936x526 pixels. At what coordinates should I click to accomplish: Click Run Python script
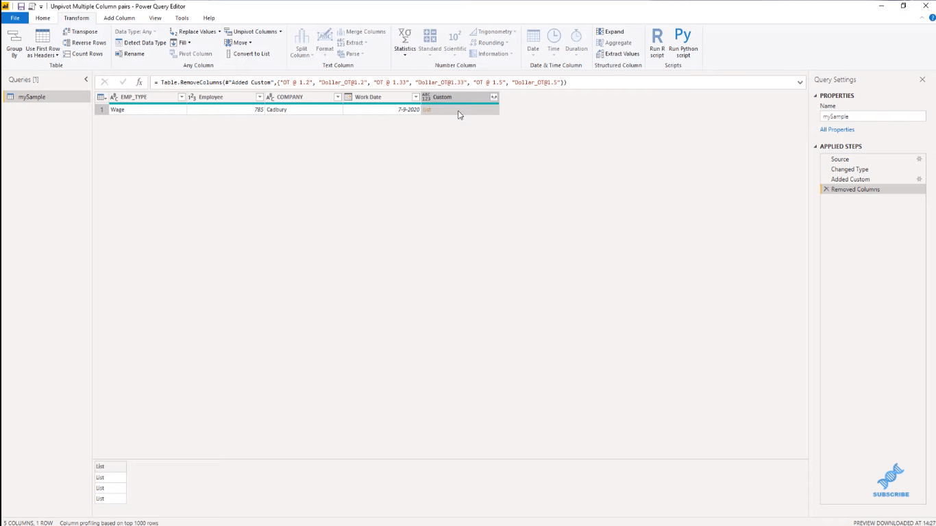683,43
